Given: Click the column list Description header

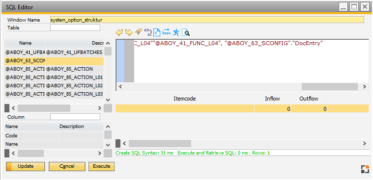Looking at the screenshot, I should 81,127.
